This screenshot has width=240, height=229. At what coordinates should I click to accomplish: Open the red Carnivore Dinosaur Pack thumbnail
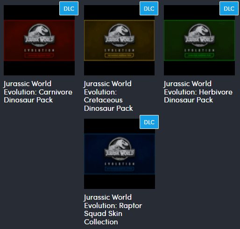(39, 40)
